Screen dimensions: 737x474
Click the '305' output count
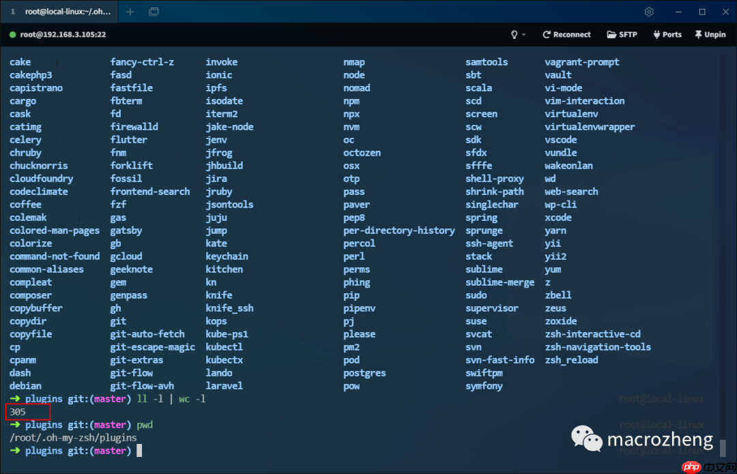(17, 412)
